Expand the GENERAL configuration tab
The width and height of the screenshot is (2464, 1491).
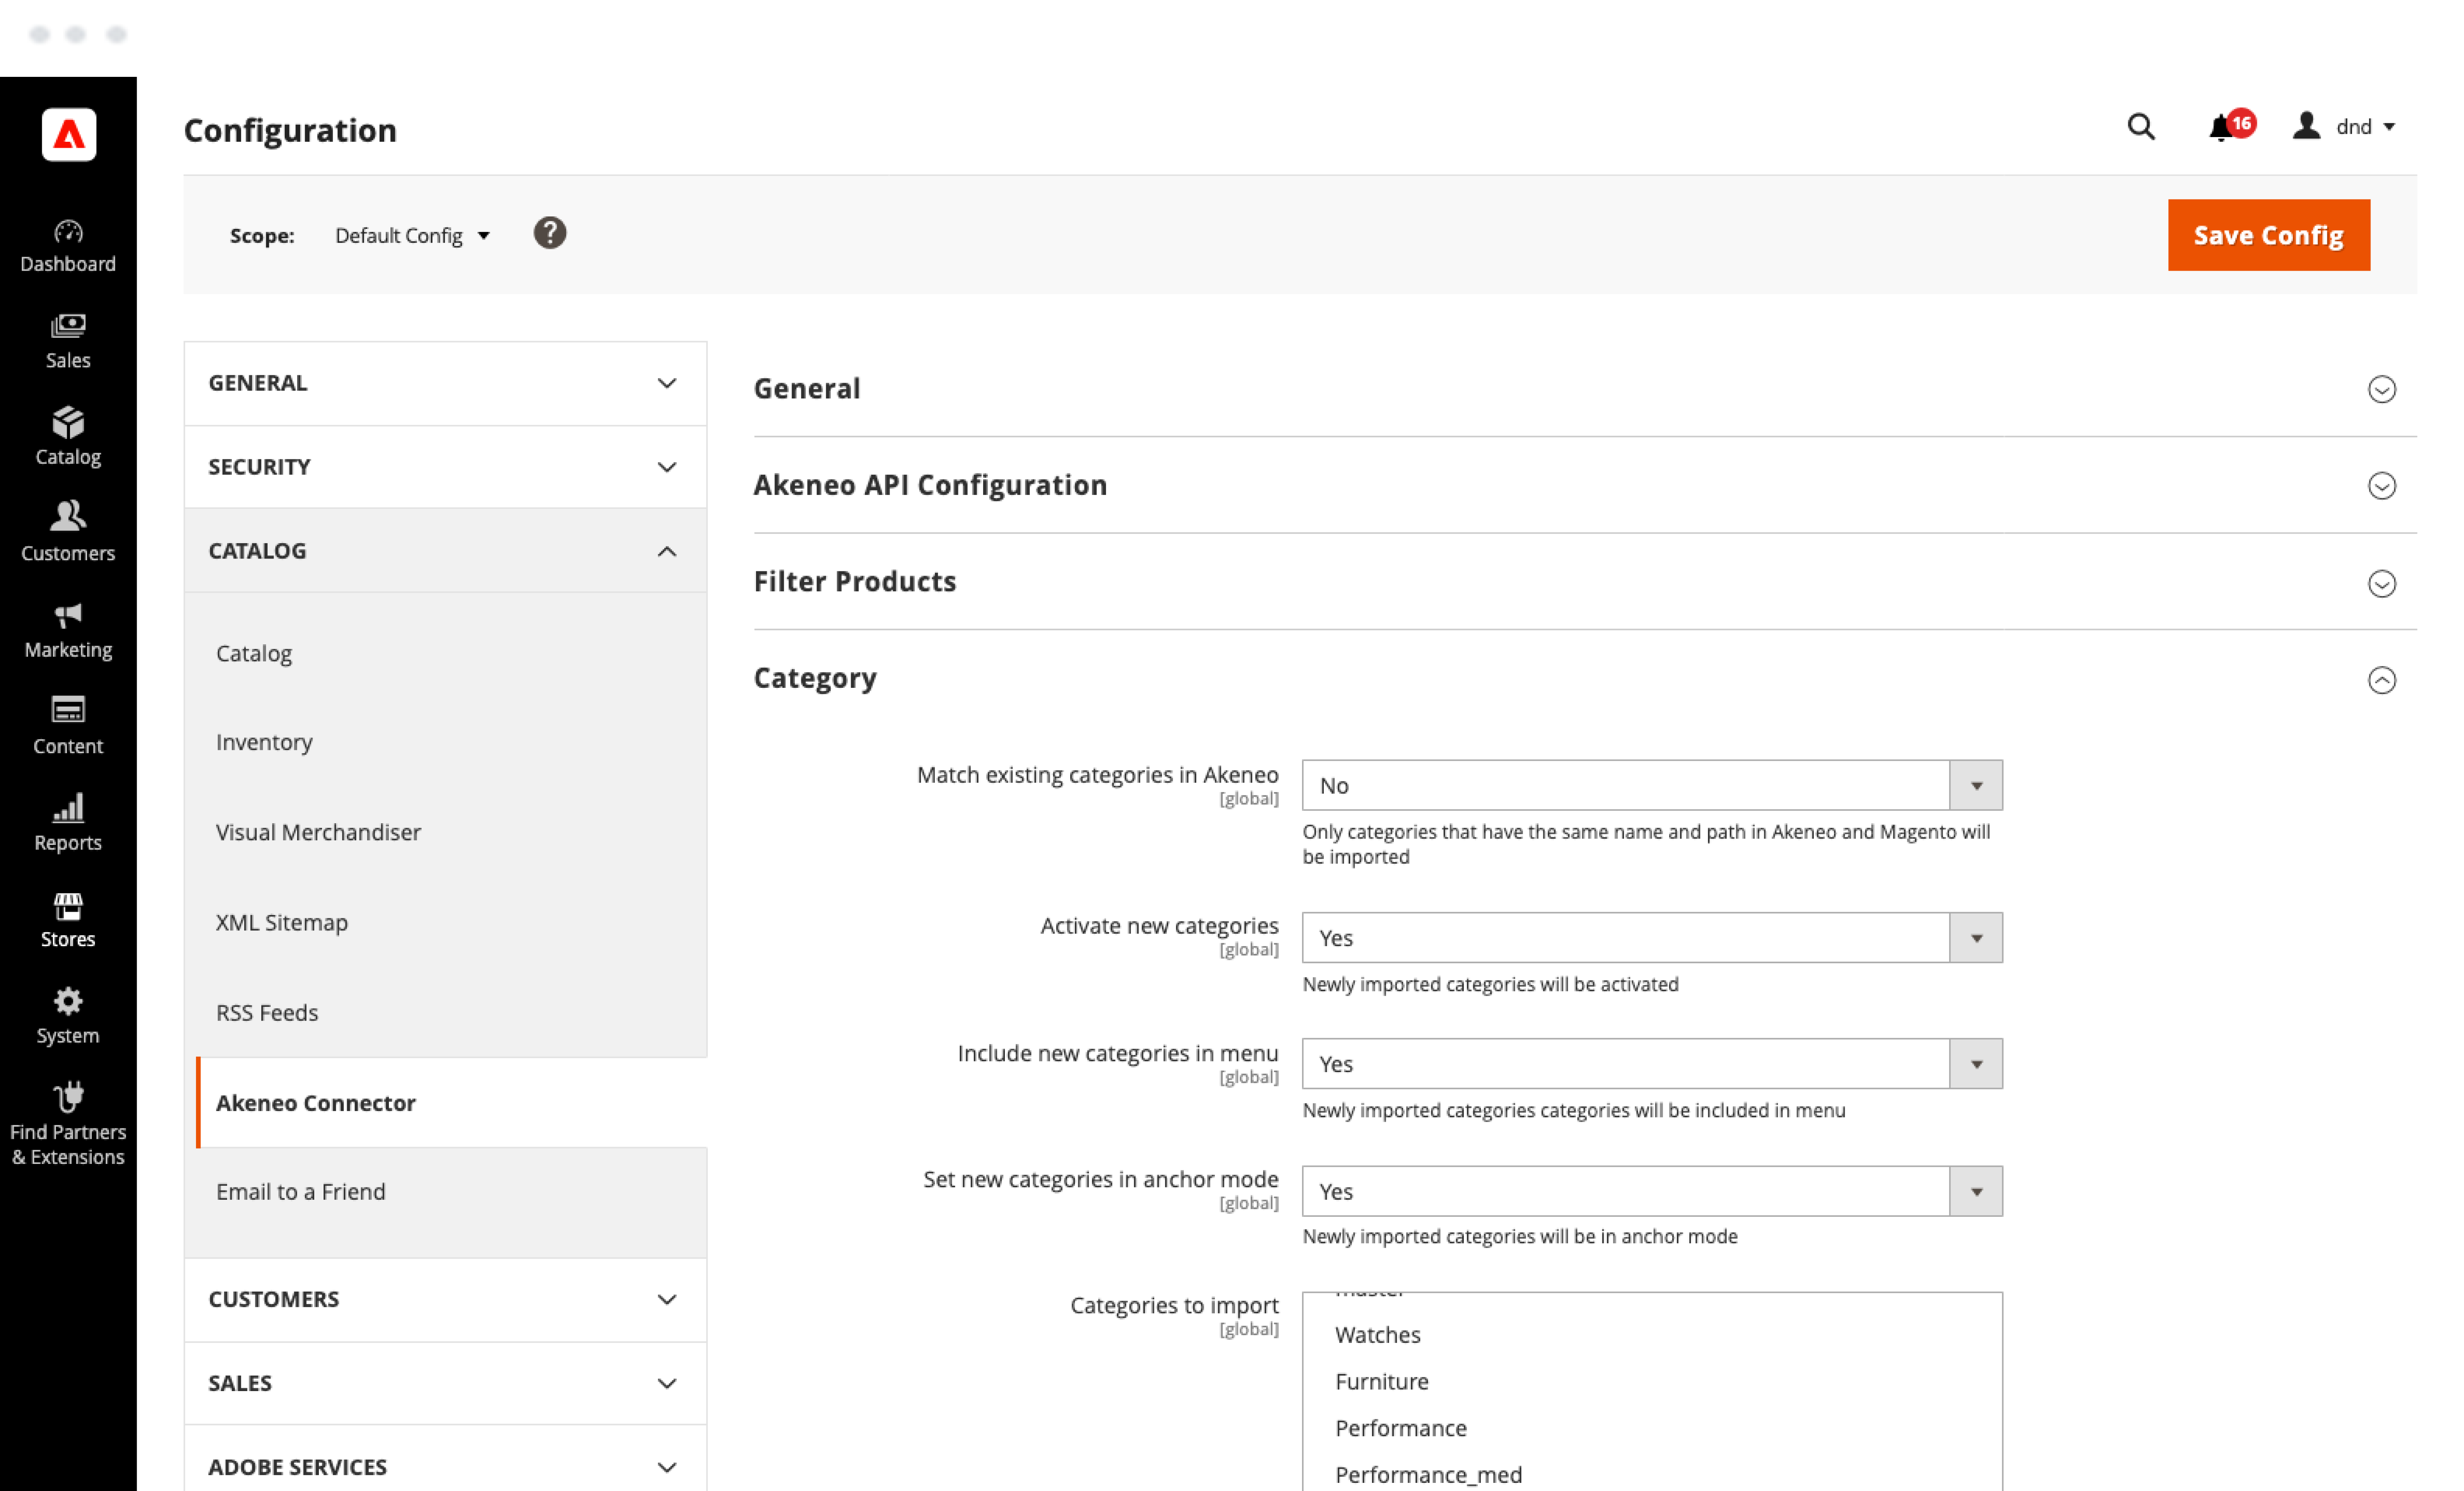coord(445,383)
